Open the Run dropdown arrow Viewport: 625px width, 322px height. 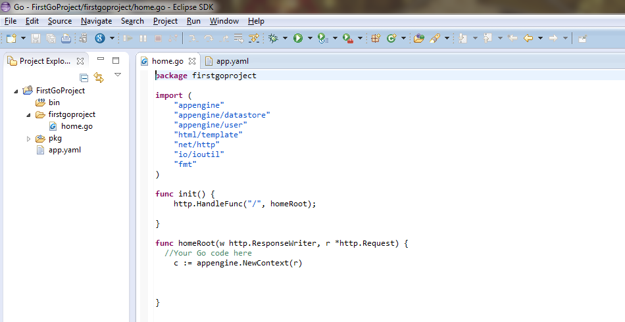coord(310,38)
